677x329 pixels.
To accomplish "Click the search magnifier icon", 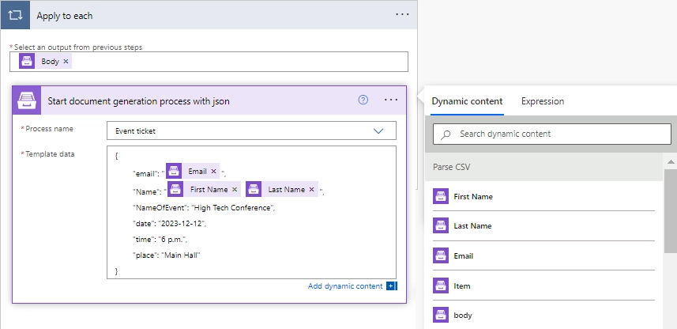I will (446, 134).
